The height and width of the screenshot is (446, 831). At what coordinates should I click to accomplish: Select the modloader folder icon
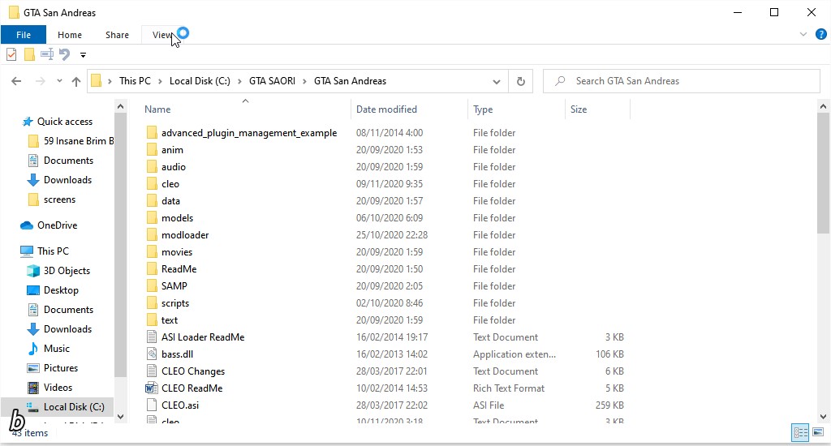click(x=152, y=234)
